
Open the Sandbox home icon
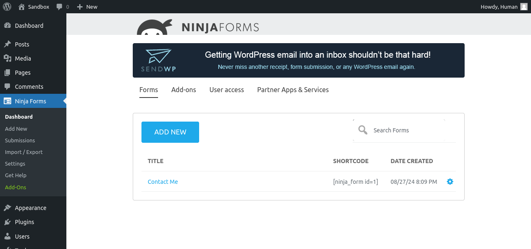coord(22,7)
